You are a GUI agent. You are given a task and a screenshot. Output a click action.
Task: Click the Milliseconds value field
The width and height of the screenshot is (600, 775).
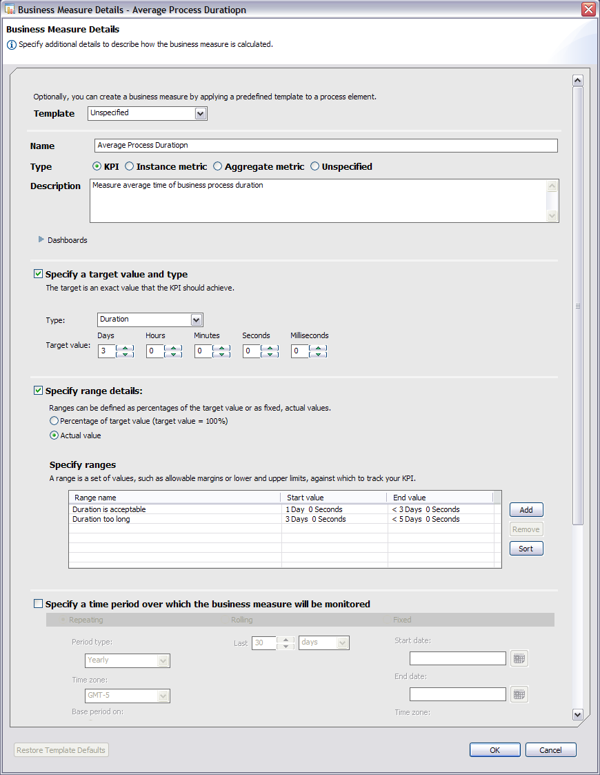tap(300, 351)
